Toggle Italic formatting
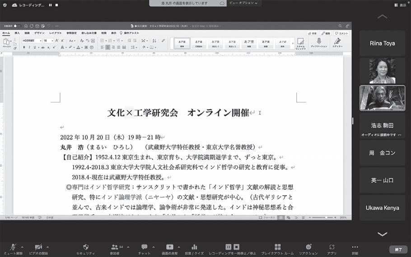Viewport: 411px width, 257px height. tap(29, 47)
